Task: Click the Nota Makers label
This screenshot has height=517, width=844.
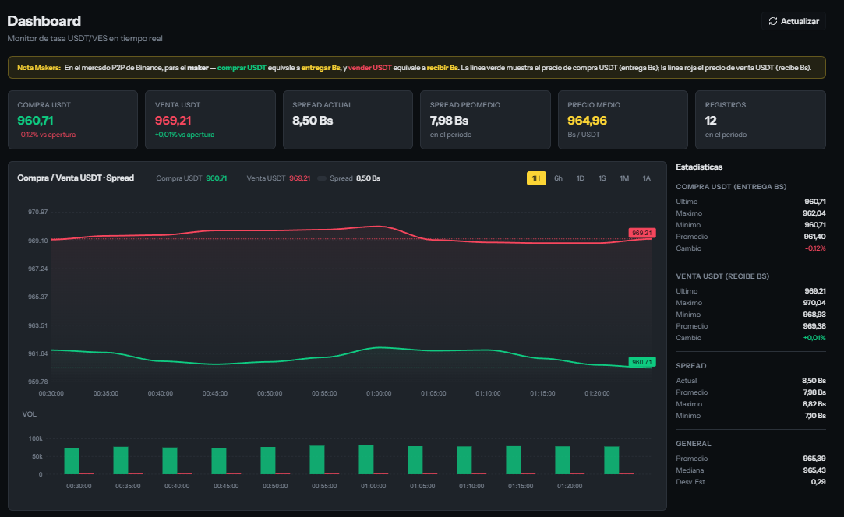Action: [x=39, y=68]
